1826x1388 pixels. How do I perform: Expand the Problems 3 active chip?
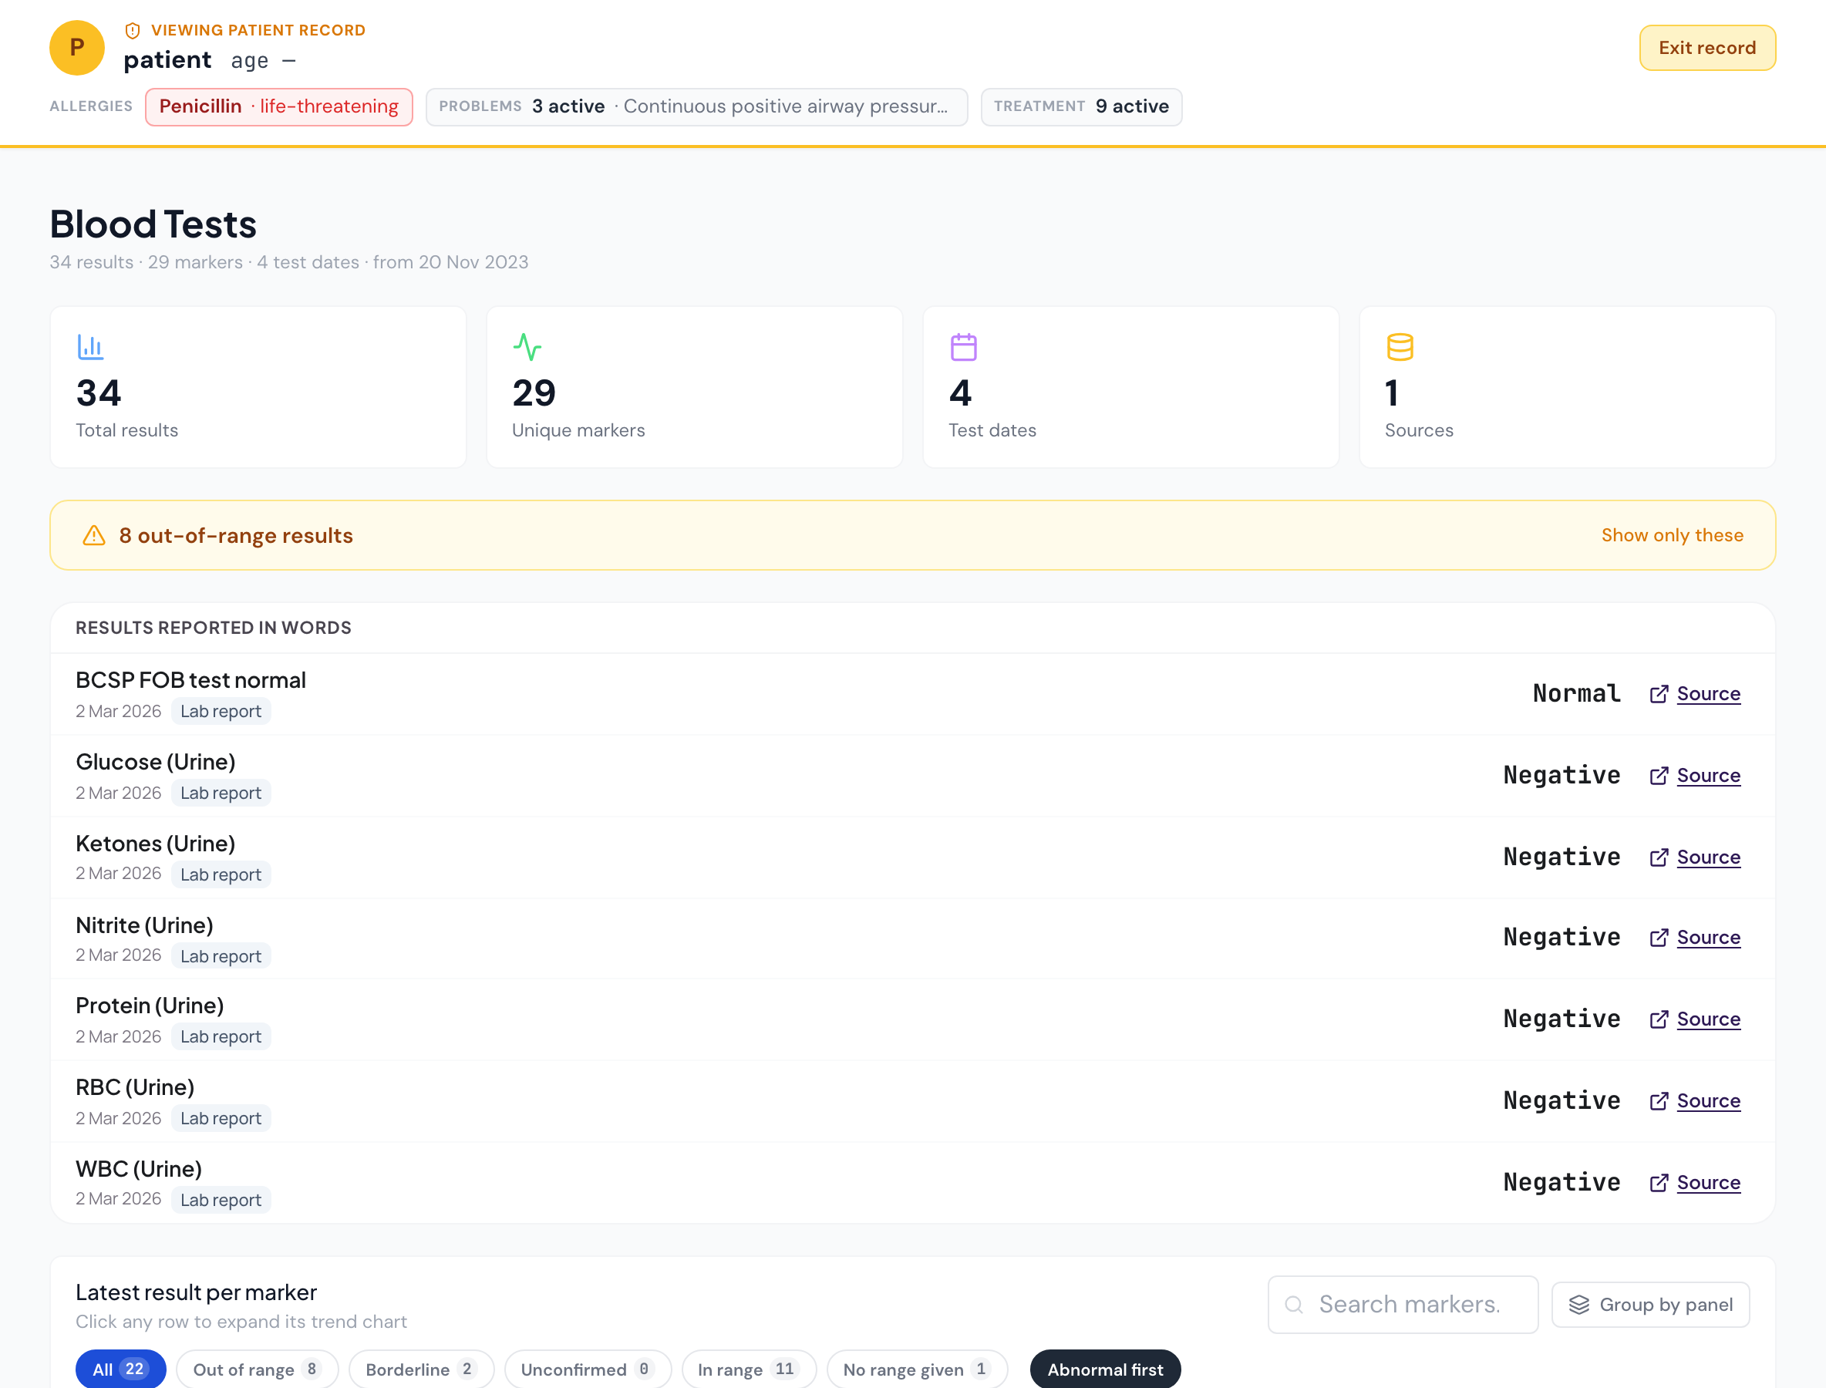click(x=696, y=106)
